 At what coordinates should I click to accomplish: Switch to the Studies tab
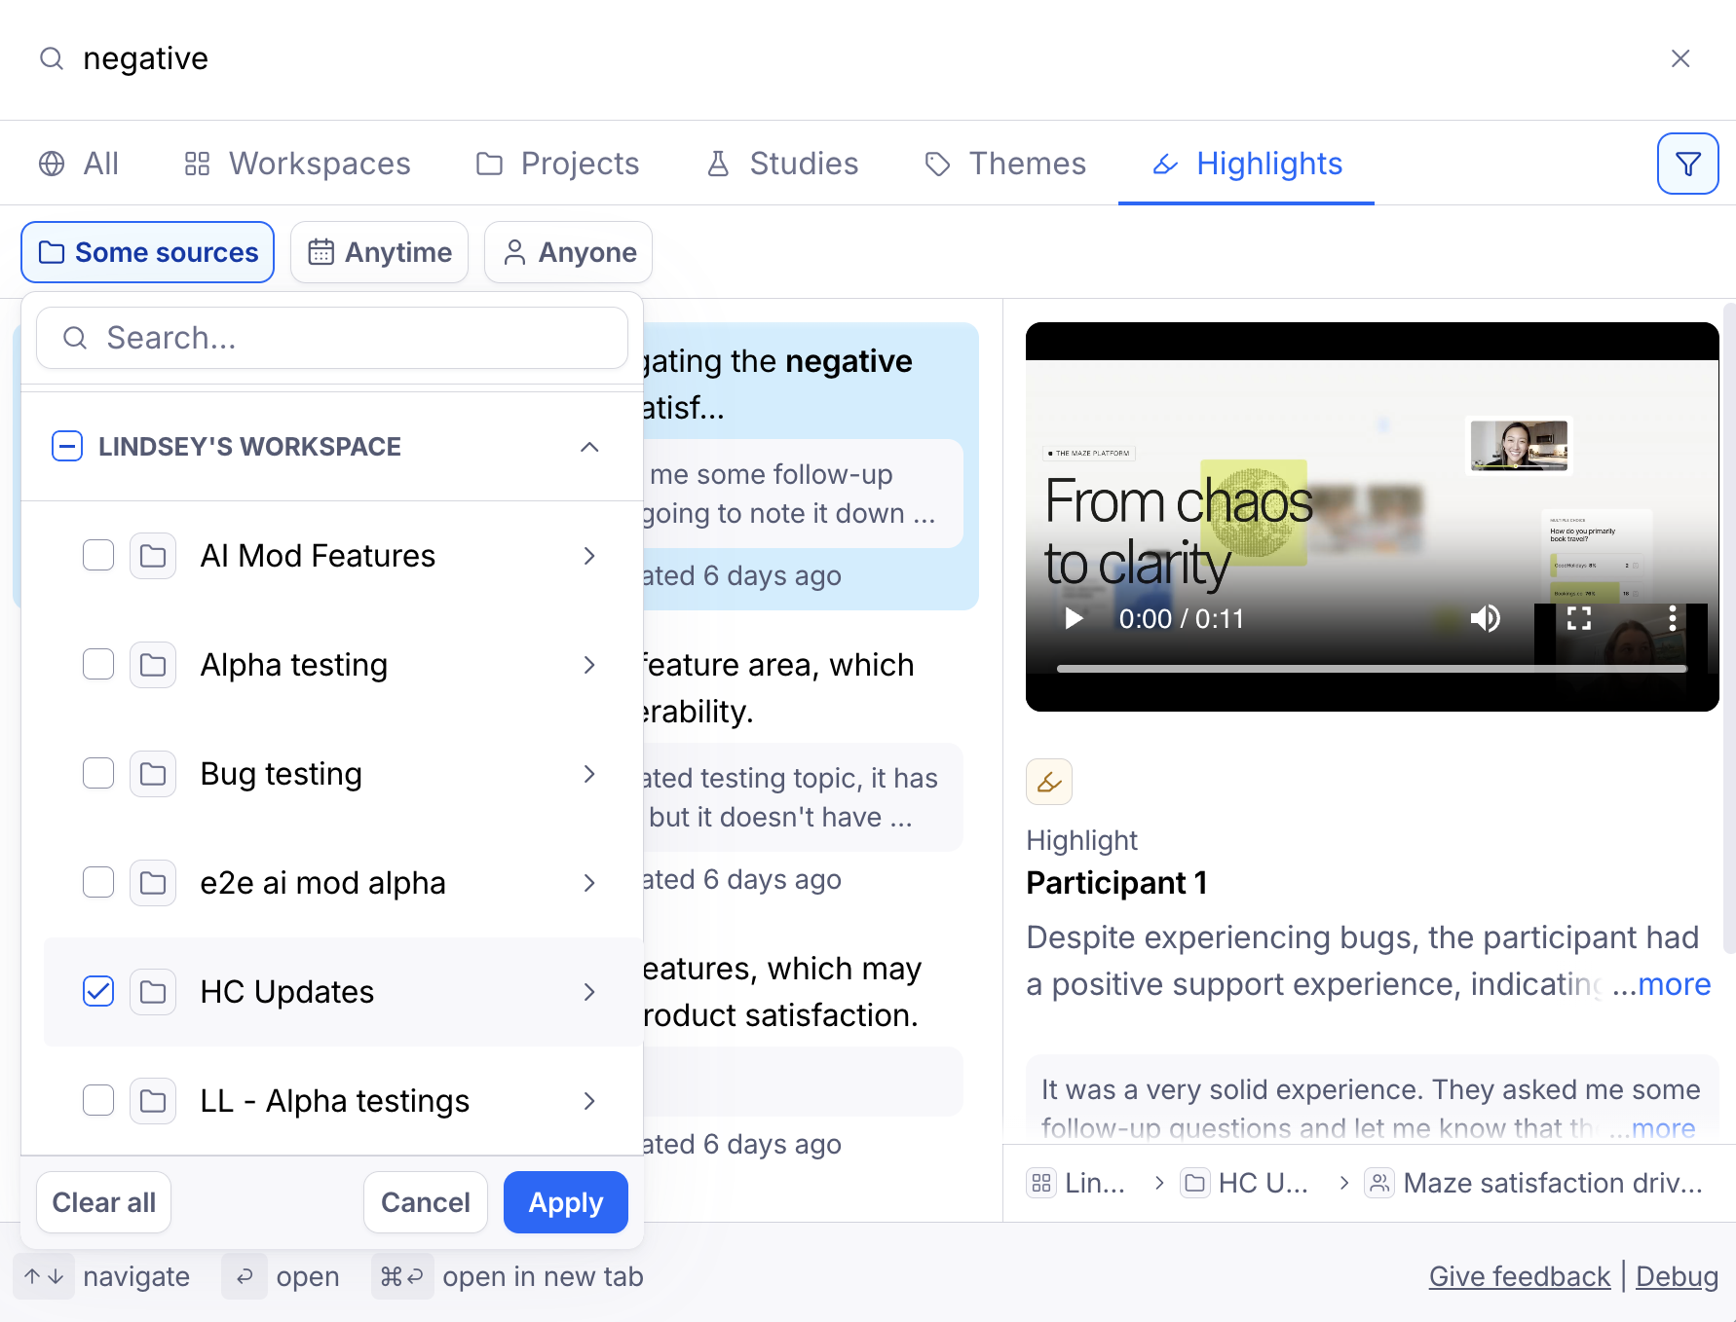[783, 164]
